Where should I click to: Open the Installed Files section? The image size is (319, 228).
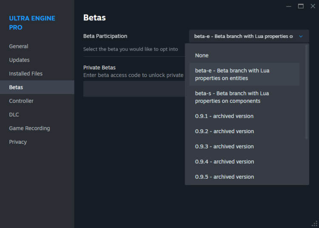tap(26, 74)
